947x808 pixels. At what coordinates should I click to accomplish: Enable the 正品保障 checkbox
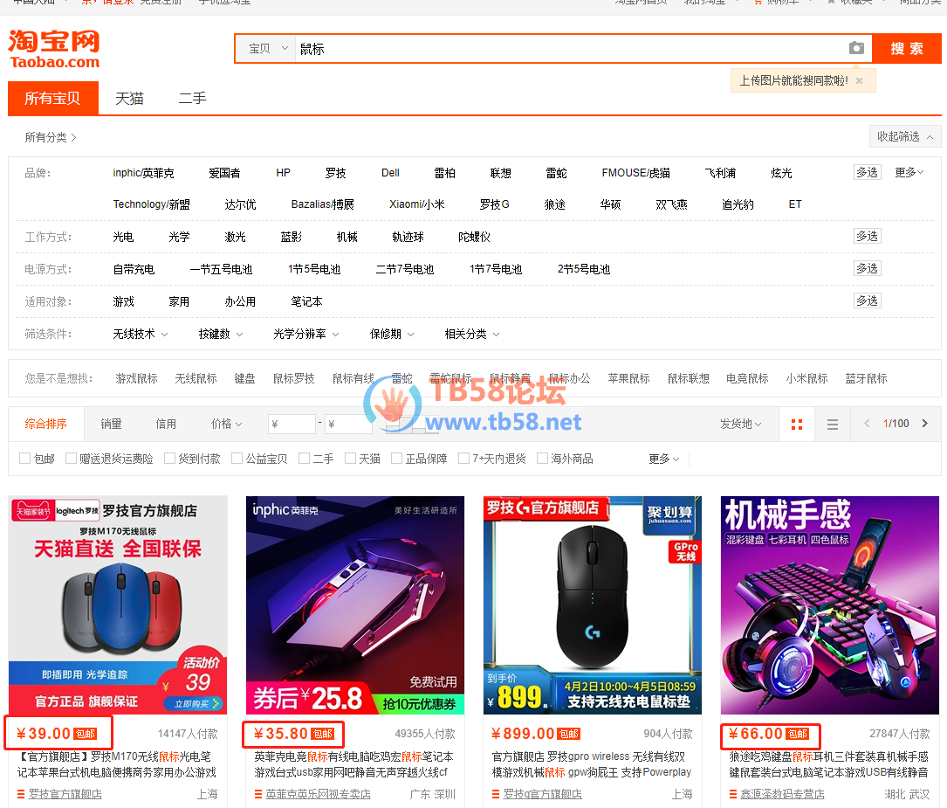click(397, 459)
